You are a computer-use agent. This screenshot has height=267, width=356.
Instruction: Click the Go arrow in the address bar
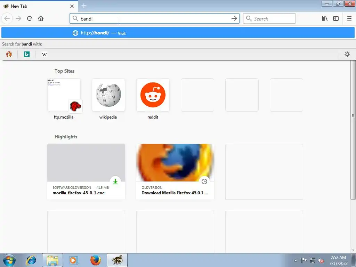(x=234, y=19)
